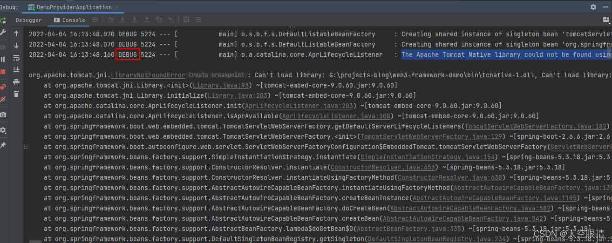Click Create breakpoint for LibraryNotFoundError

216,75
